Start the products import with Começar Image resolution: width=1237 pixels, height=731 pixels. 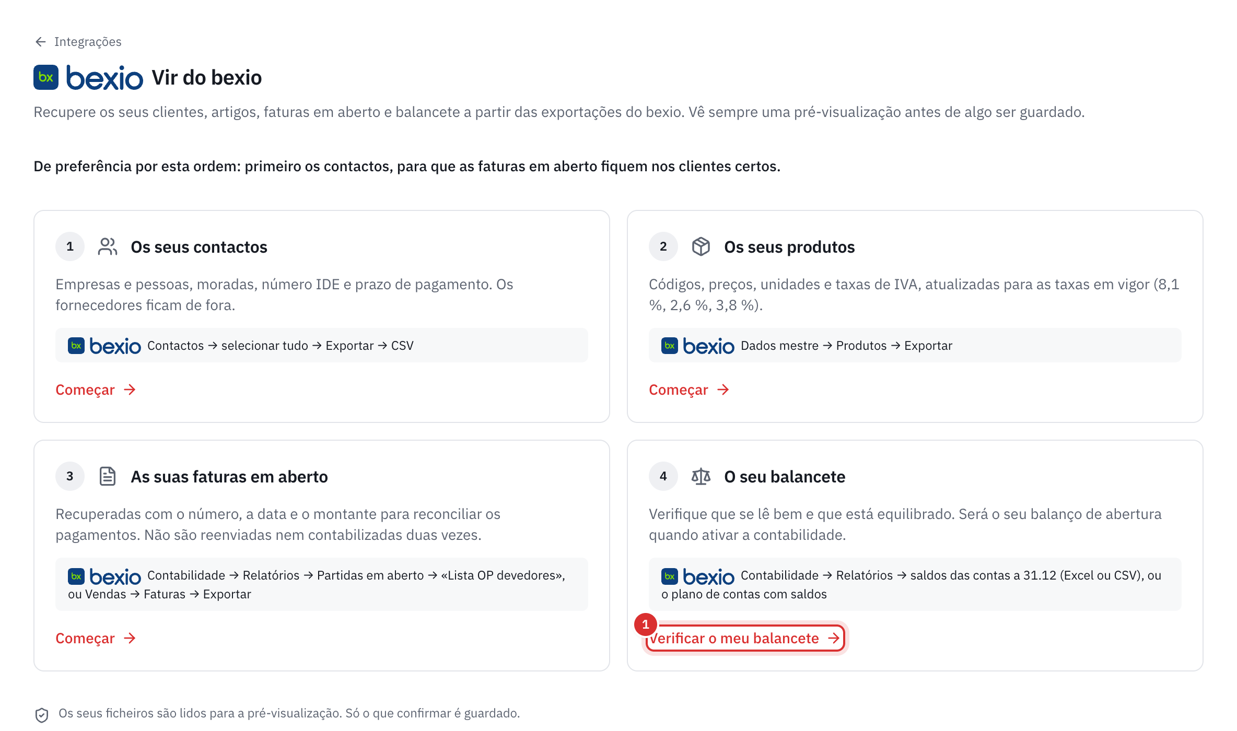(x=690, y=390)
